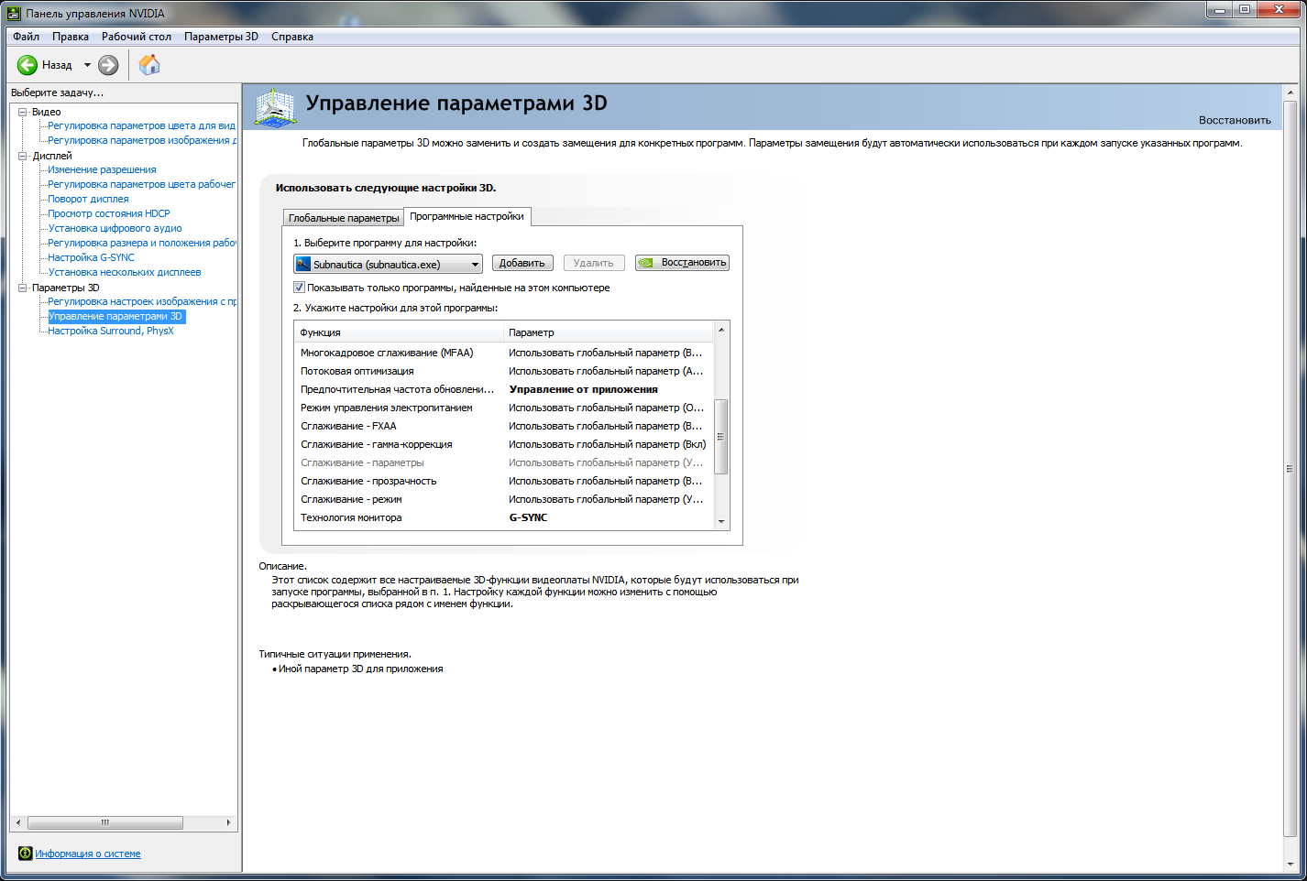1307x881 pixels.
Task: Open the Back history dropdown arrow
Action: pyautogui.click(x=87, y=65)
